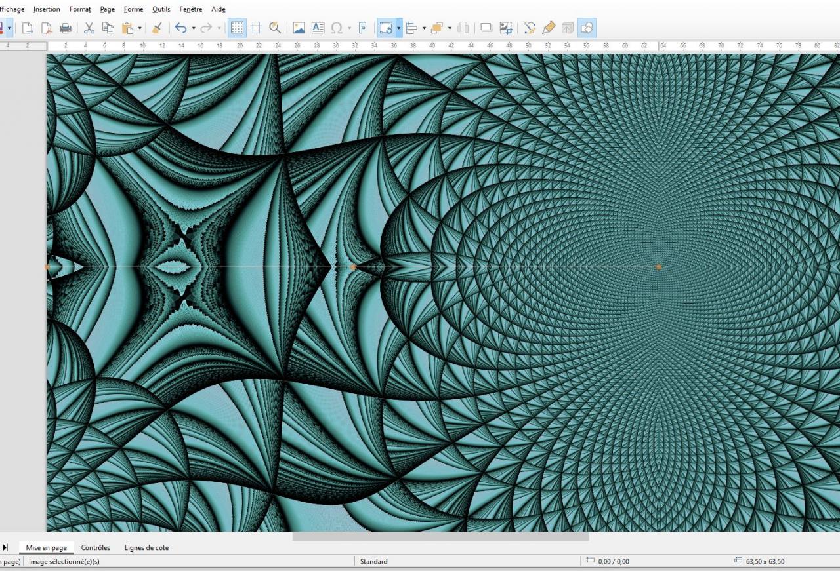
Task: Toggle Display Grid button
Action: click(238, 28)
